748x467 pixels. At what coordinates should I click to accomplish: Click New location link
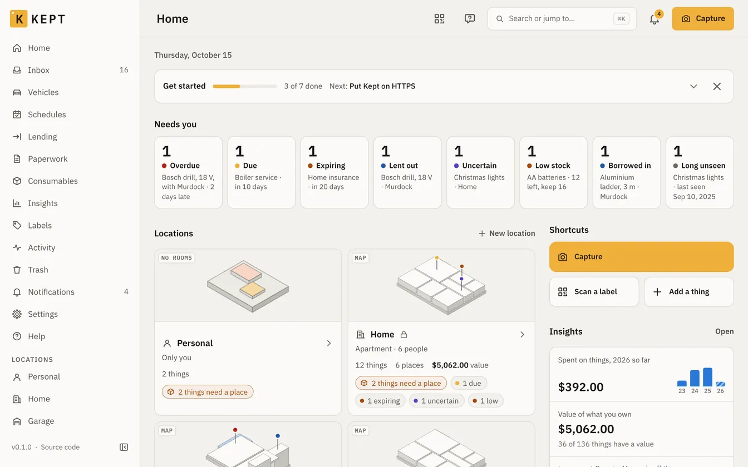point(506,233)
